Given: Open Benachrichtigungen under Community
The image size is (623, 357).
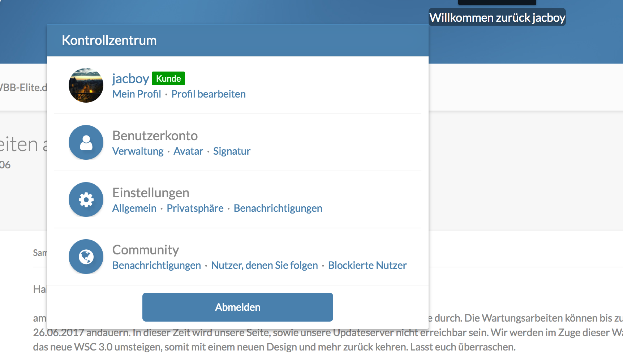Looking at the screenshot, I should (x=156, y=265).
